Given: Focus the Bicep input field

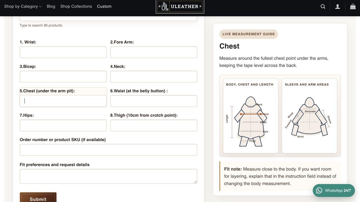Looking at the screenshot, I should click(63, 77).
